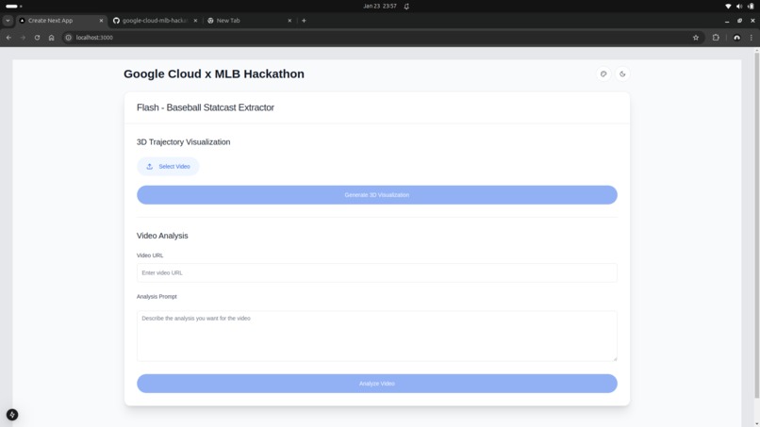Open the battery status indicator
Viewport: 760px width, 427px height.
coord(751,7)
